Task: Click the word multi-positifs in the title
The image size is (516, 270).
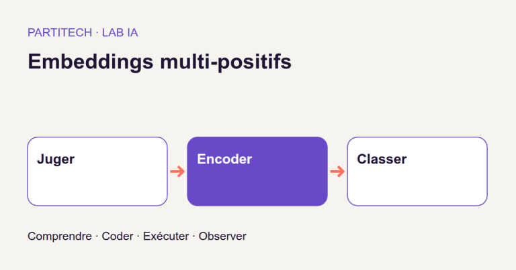Action: [226, 62]
